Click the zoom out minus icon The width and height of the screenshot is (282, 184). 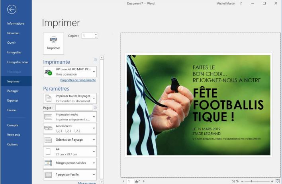point(241,181)
